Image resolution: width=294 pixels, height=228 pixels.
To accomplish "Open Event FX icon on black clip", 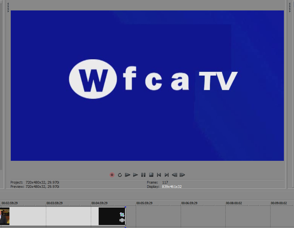I will tap(122, 220).
